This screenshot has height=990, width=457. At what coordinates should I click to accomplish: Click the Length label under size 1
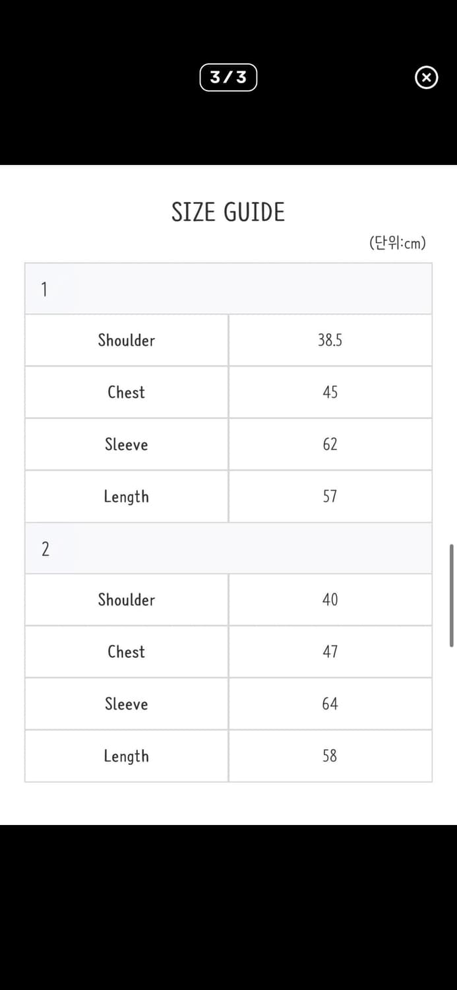point(127,496)
